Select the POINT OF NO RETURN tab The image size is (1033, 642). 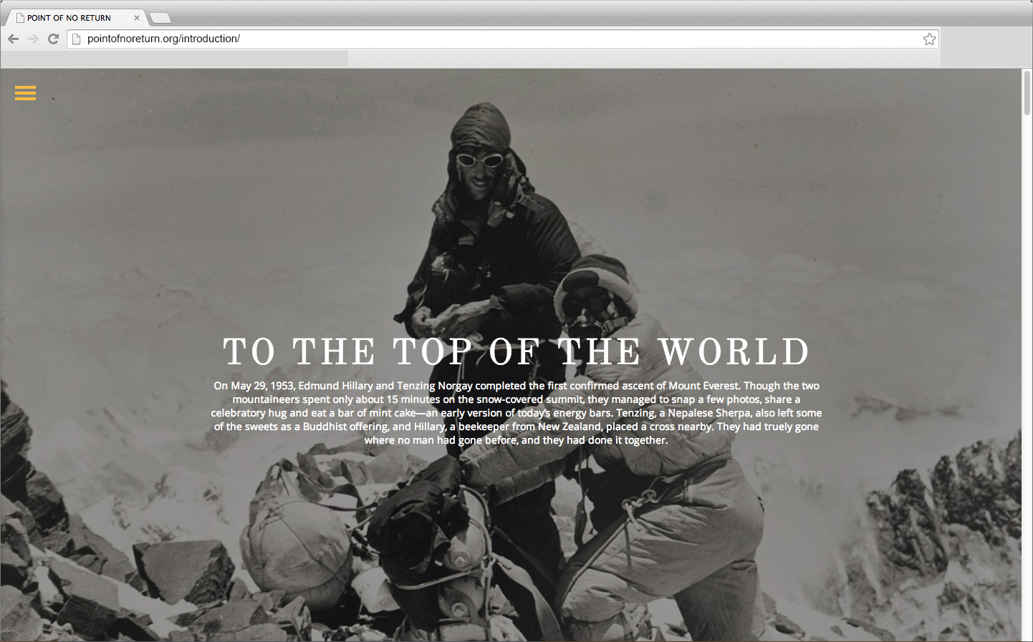76,18
